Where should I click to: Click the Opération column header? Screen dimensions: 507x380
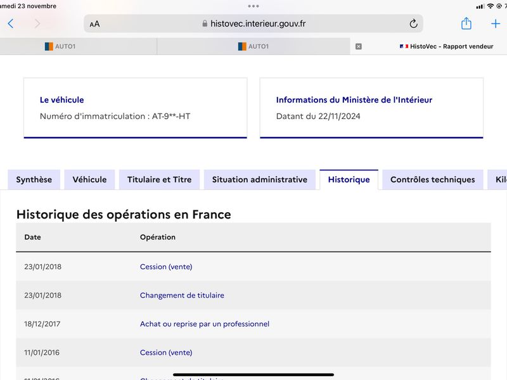tap(158, 237)
